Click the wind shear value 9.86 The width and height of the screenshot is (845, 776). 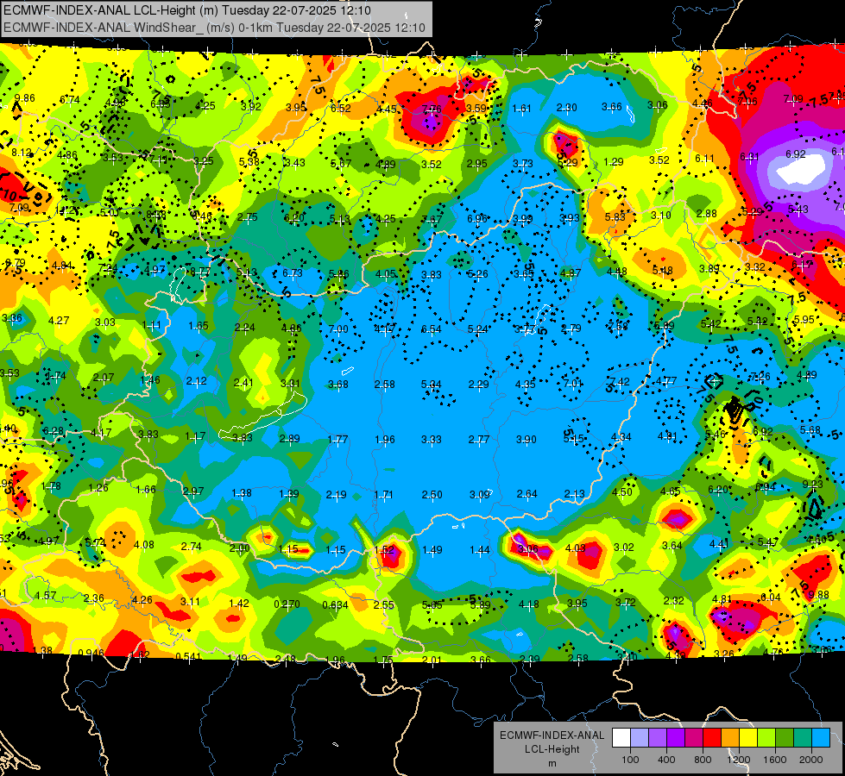25,98
